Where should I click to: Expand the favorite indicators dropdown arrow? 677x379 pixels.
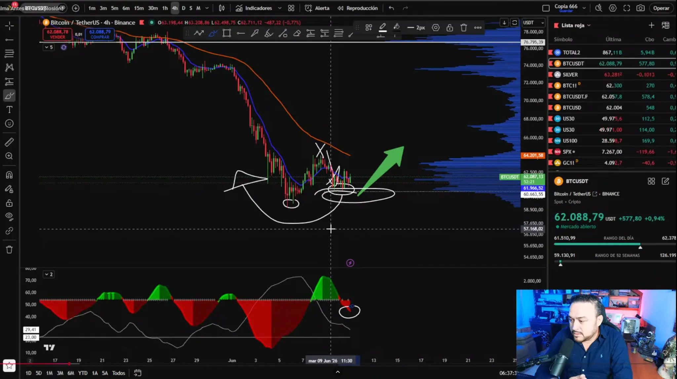[x=280, y=8]
